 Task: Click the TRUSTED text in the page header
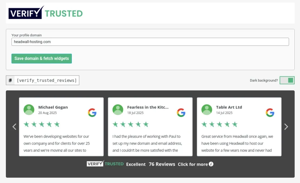point(64,13)
